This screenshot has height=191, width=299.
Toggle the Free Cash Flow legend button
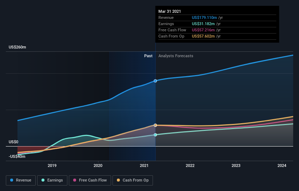click(x=90, y=180)
